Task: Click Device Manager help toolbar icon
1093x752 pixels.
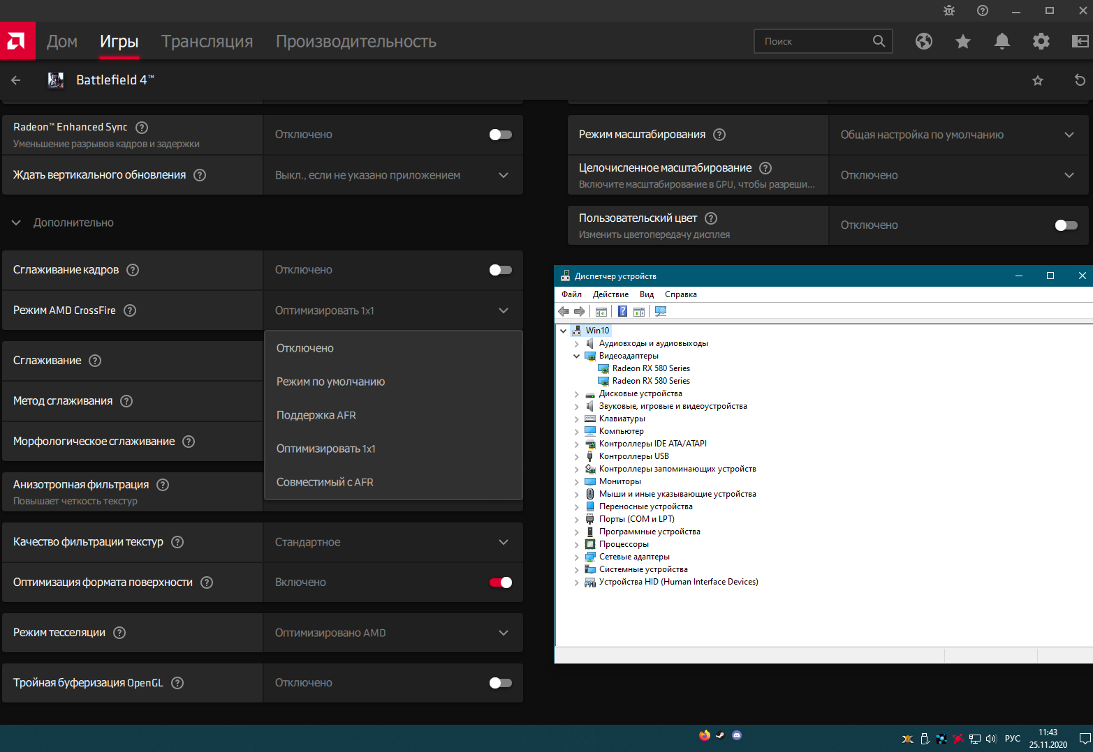Action: 622,312
